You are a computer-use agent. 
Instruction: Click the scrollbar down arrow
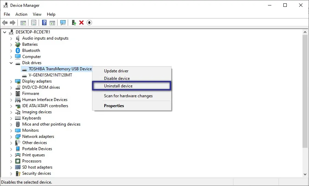pos(305,174)
